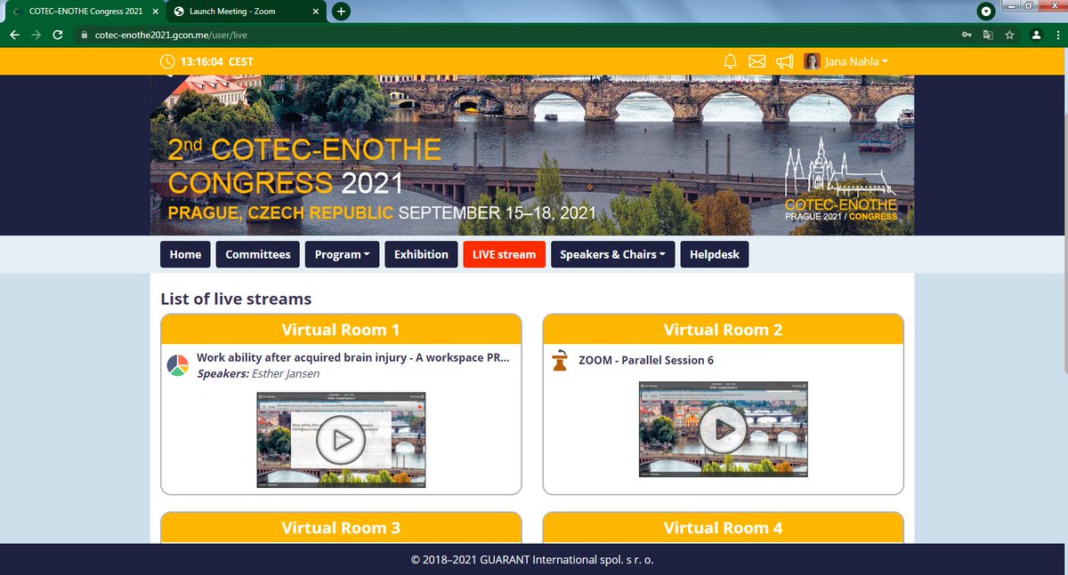Click the translate page icon

988,35
